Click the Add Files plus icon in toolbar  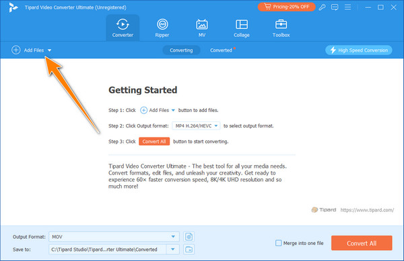click(x=16, y=50)
